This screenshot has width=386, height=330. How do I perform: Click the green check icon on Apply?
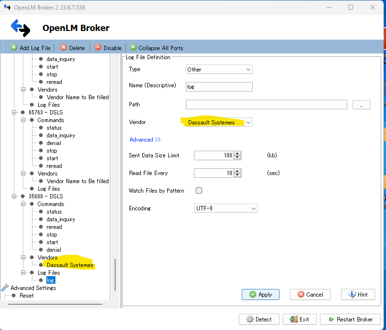(253, 294)
